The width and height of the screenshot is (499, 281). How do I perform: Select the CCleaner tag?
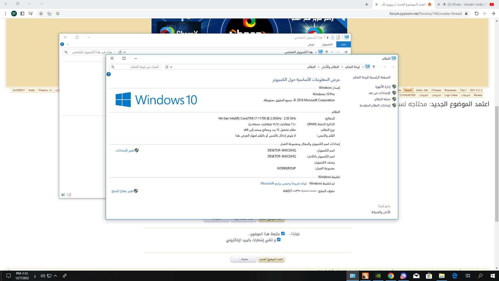(436, 90)
